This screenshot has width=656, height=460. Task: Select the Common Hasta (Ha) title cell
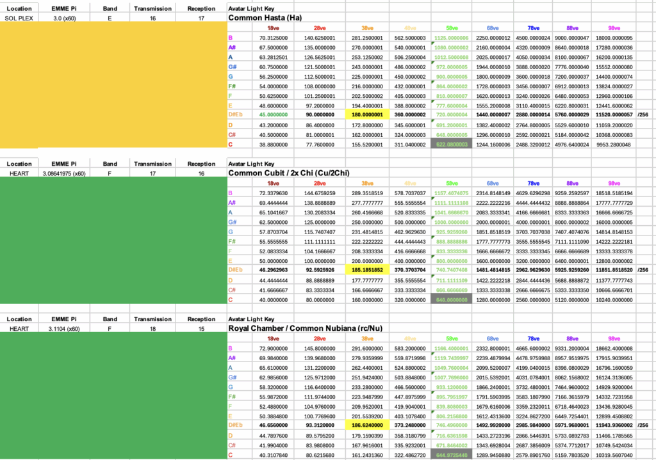pos(266,18)
